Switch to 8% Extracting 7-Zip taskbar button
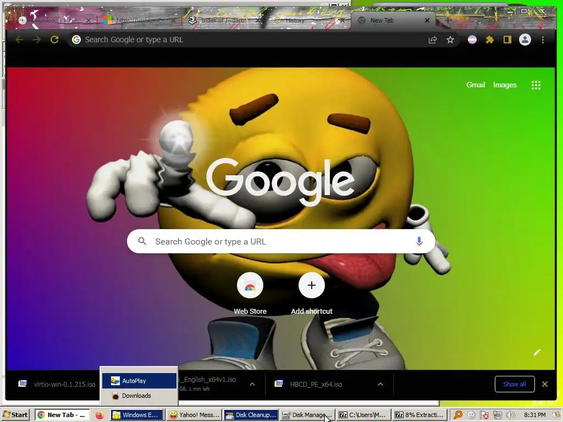The width and height of the screenshot is (563, 422). click(420, 415)
